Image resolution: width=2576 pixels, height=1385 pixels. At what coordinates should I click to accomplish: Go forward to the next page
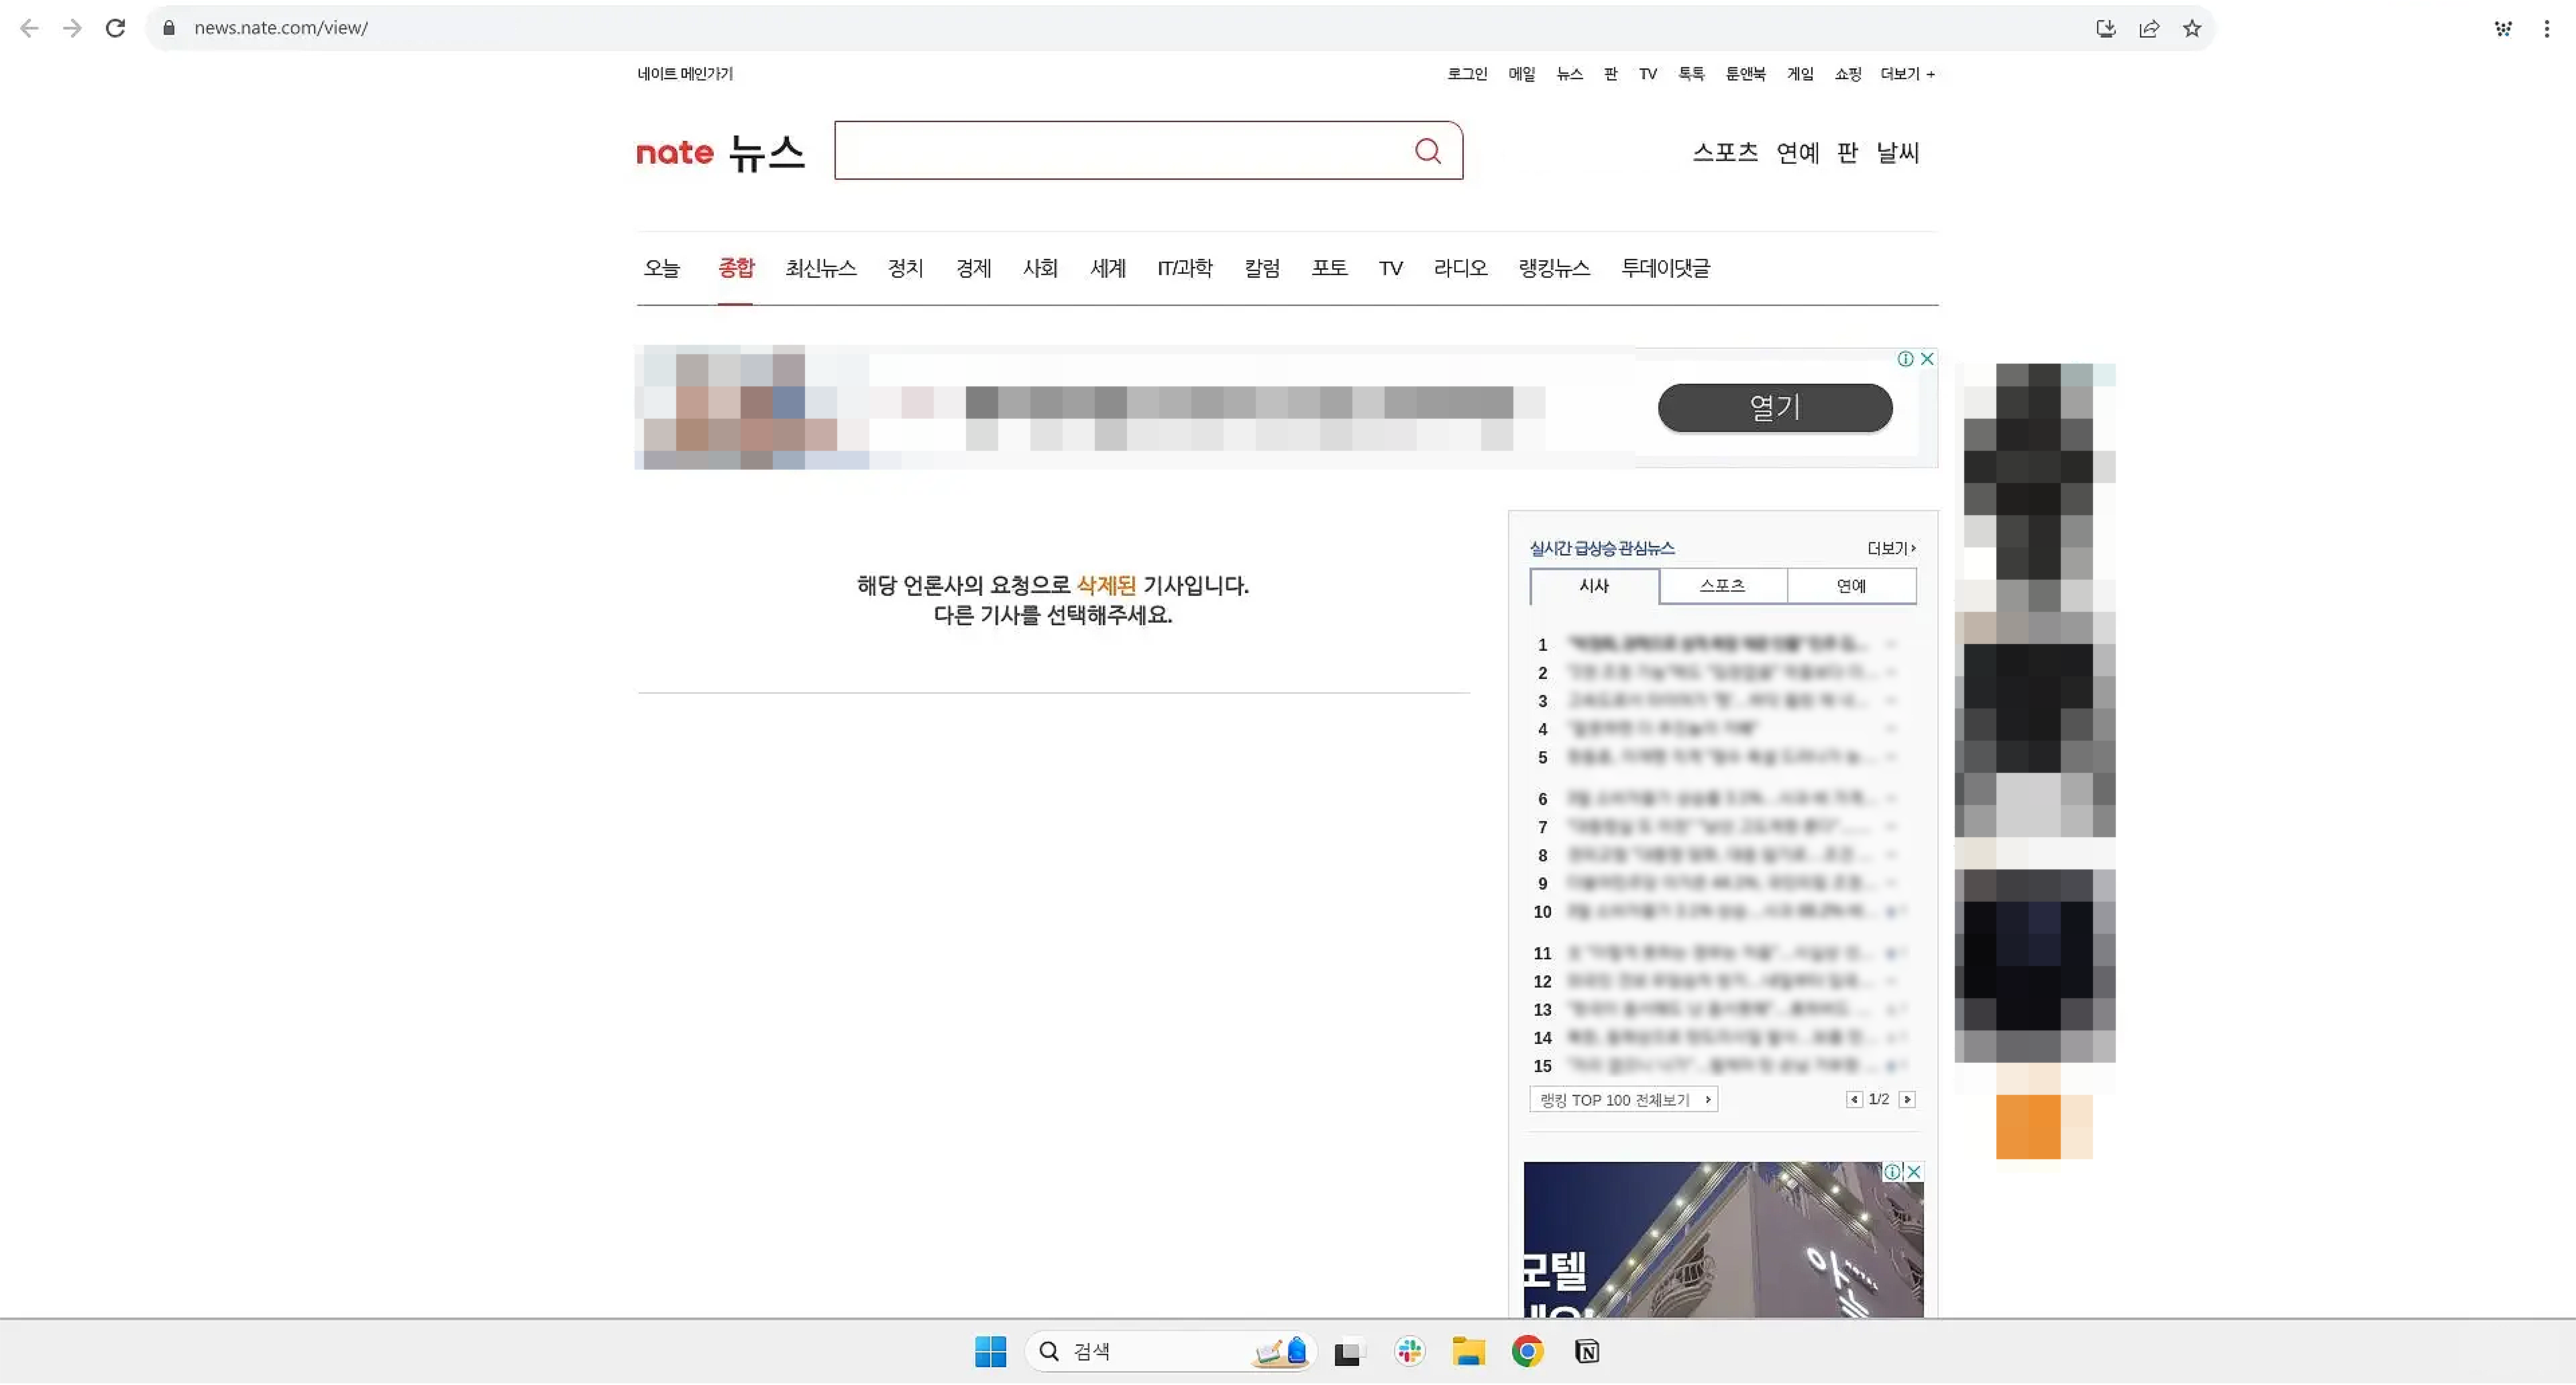72,28
